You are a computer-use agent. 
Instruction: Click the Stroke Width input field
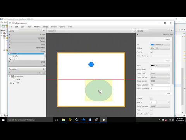[x=160, y=70]
